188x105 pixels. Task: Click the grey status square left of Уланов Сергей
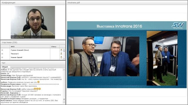[x=2, y=57]
